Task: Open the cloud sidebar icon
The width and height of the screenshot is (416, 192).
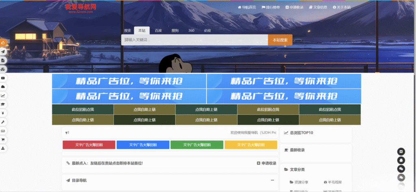Action: tap(3, 87)
